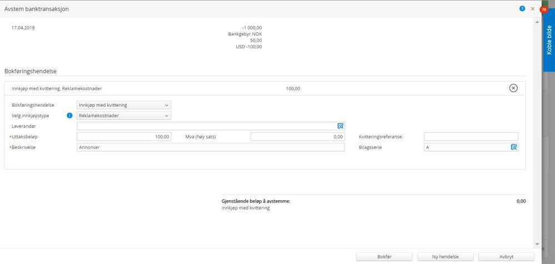This screenshot has height=264, width=555.
Task: Click the Ny hendelse button
Action: 445,257
